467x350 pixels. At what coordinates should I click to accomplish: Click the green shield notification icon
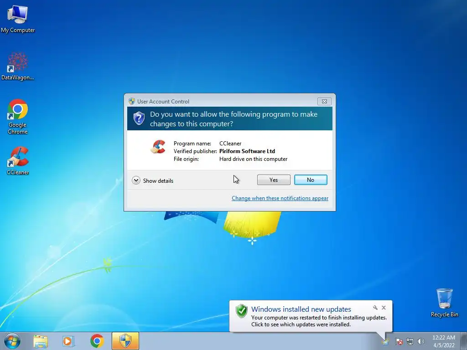tap(242, 311)
